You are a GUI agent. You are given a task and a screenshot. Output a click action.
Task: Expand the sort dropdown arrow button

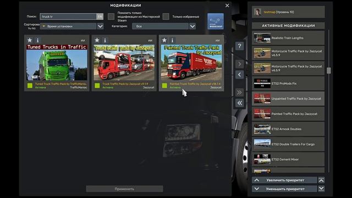pyautogui.click(x=100, y=26)
